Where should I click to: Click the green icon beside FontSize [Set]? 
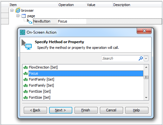[x=25, y=97]
